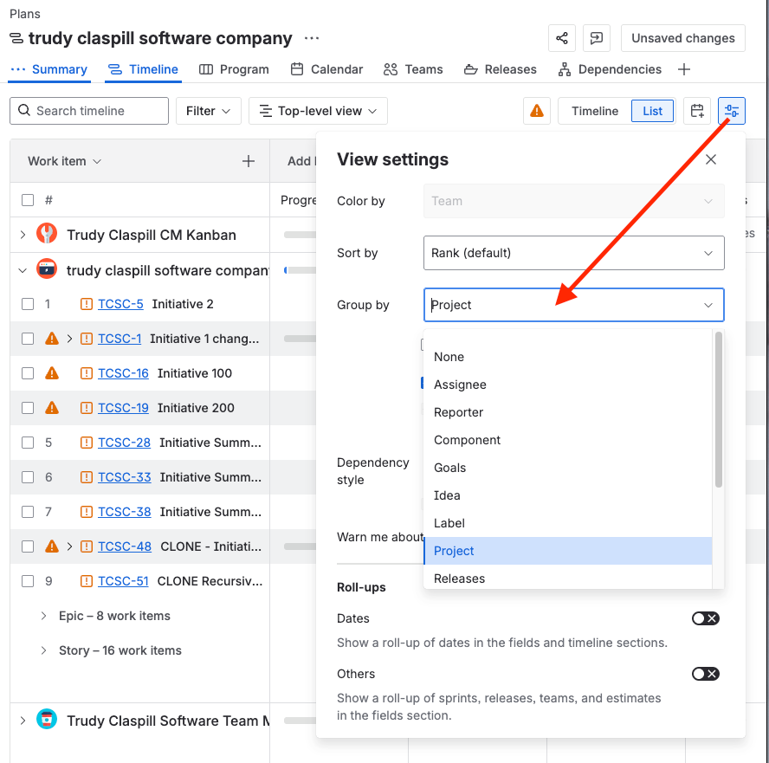This screenshot has height=763, width=769.
Task: Click warning icon on TCSC-48 row
Action: (x=52, y=546)
